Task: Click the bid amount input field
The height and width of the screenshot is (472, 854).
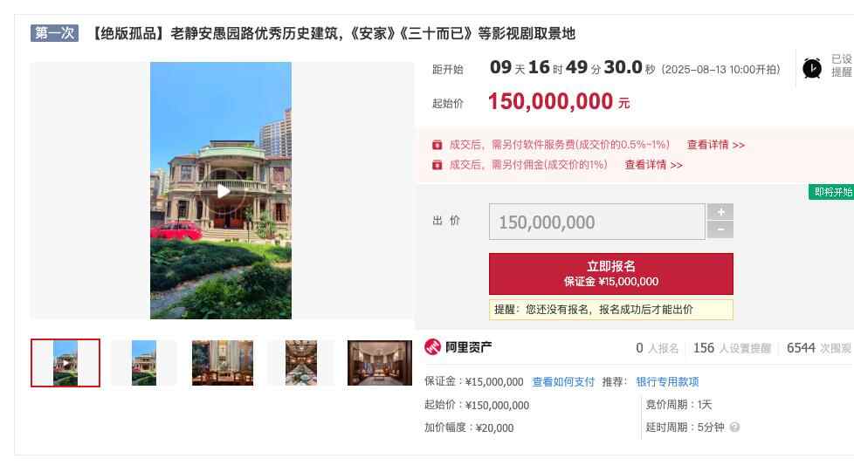Action: (x=597, y=222)
